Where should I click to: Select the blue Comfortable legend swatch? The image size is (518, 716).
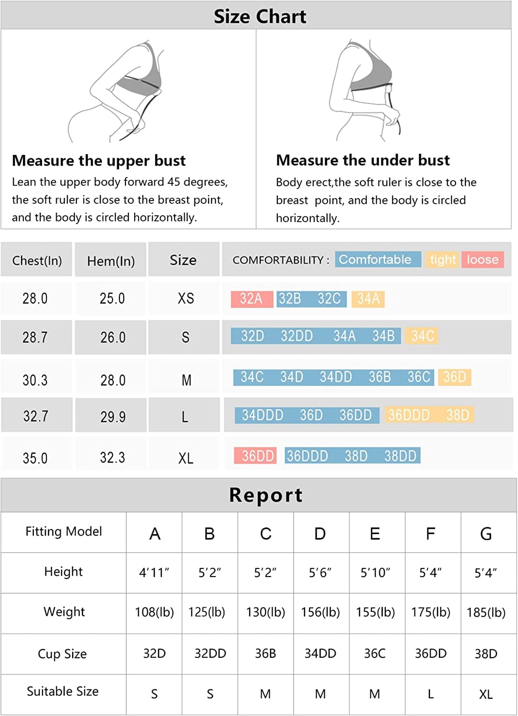click(377, 260)
